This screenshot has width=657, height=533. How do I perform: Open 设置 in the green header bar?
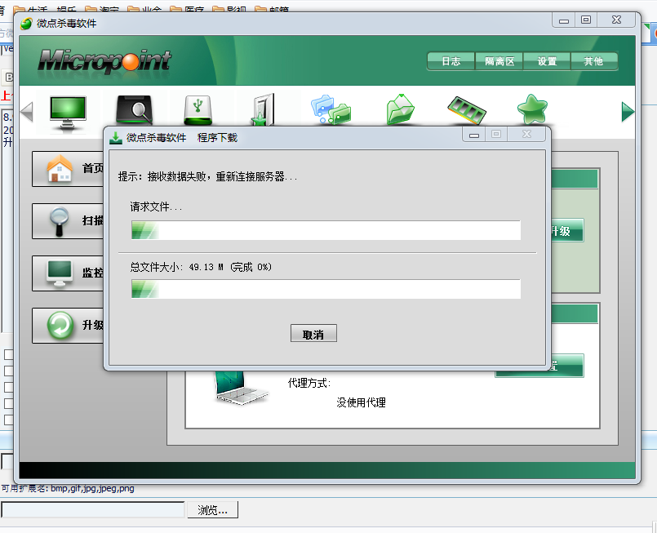point(547,61)
